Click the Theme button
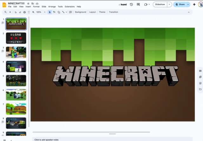The image size is (203, 141). pos(102,12)
